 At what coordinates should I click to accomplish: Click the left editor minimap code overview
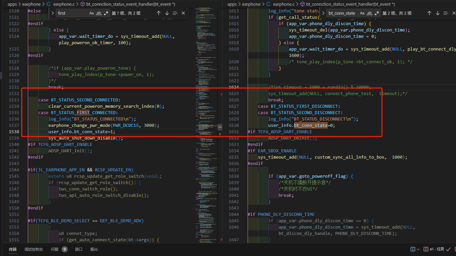tap(206, 125)
